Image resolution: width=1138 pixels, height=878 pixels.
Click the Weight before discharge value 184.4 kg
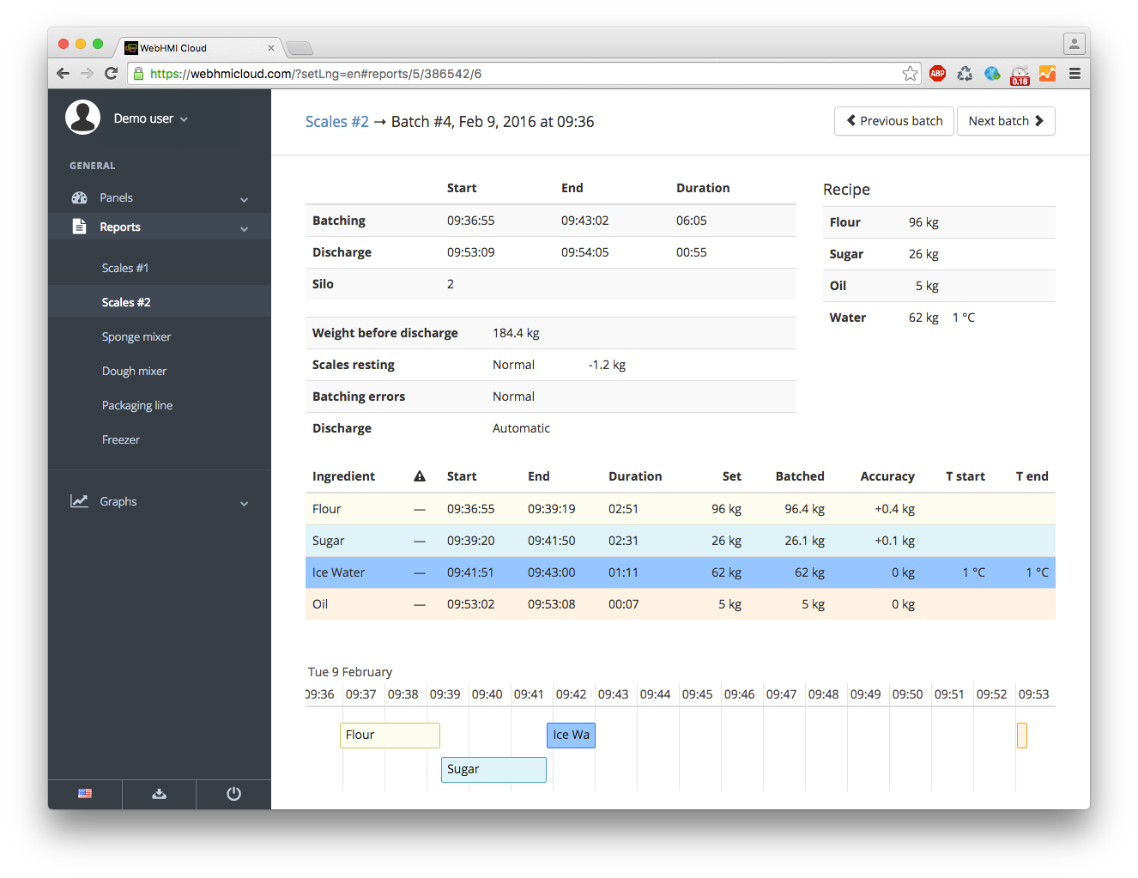[516, 333]
